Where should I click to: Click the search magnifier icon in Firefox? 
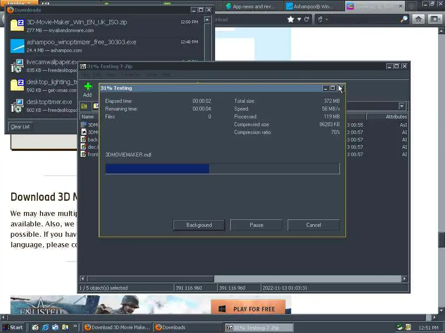point(404,19)
